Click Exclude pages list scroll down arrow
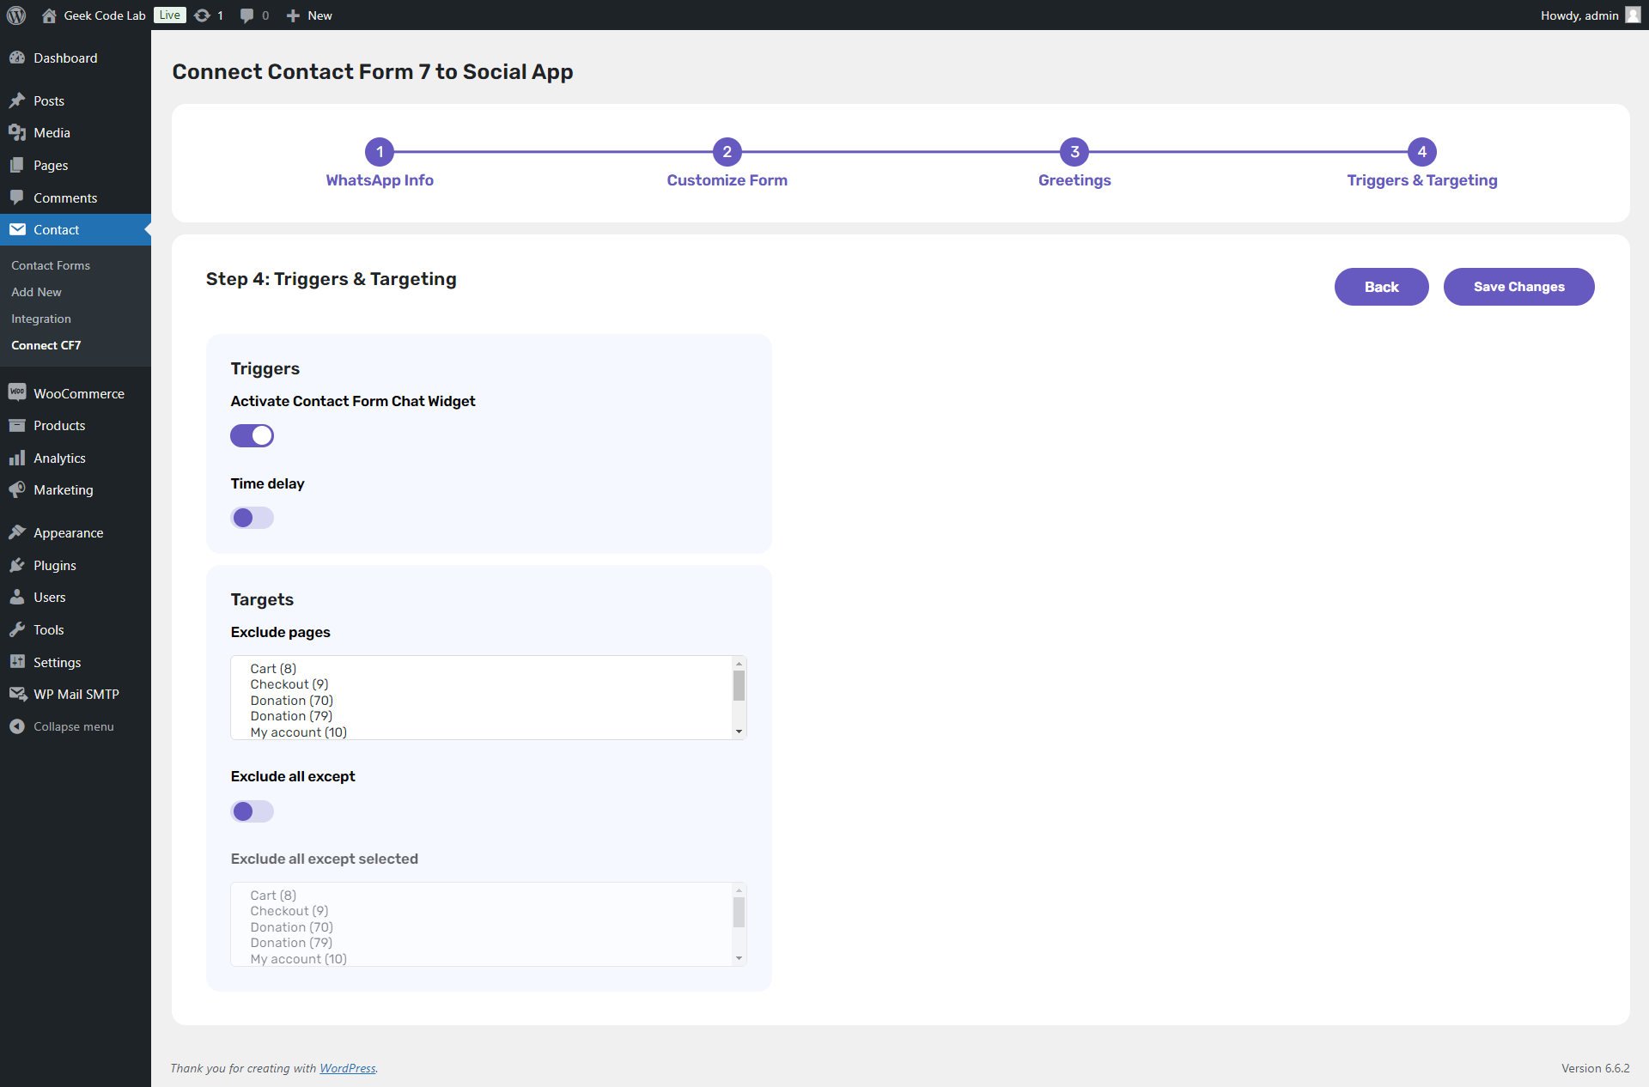The height and width of the screenshot is (1087, 1649). (739, 732)
